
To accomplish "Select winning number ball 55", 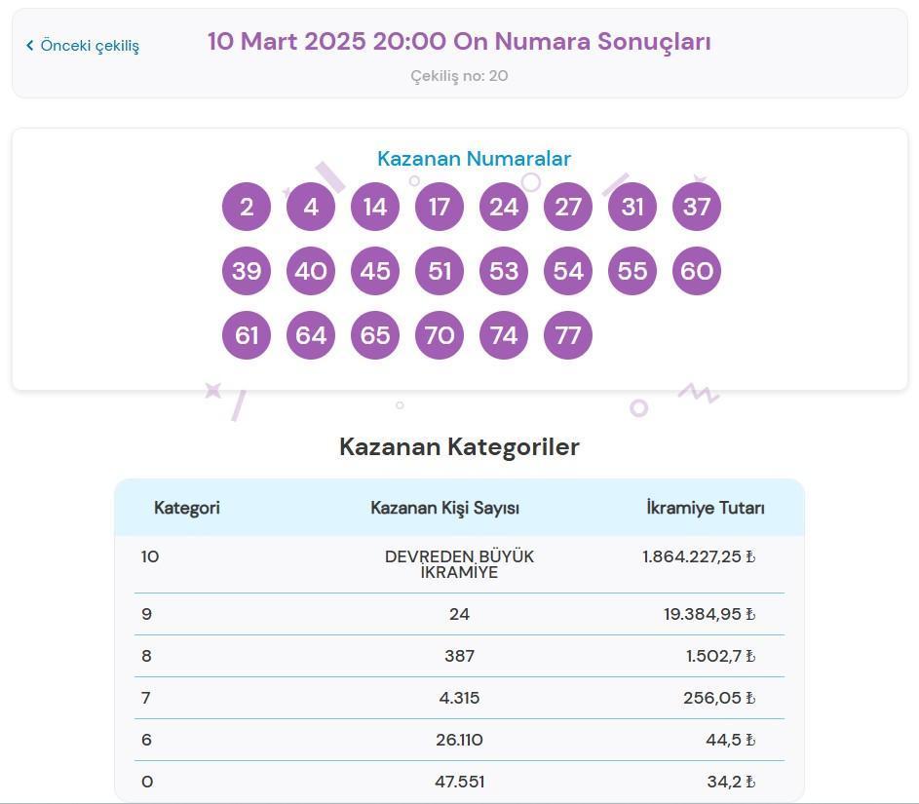I will [x=632, y=271].
